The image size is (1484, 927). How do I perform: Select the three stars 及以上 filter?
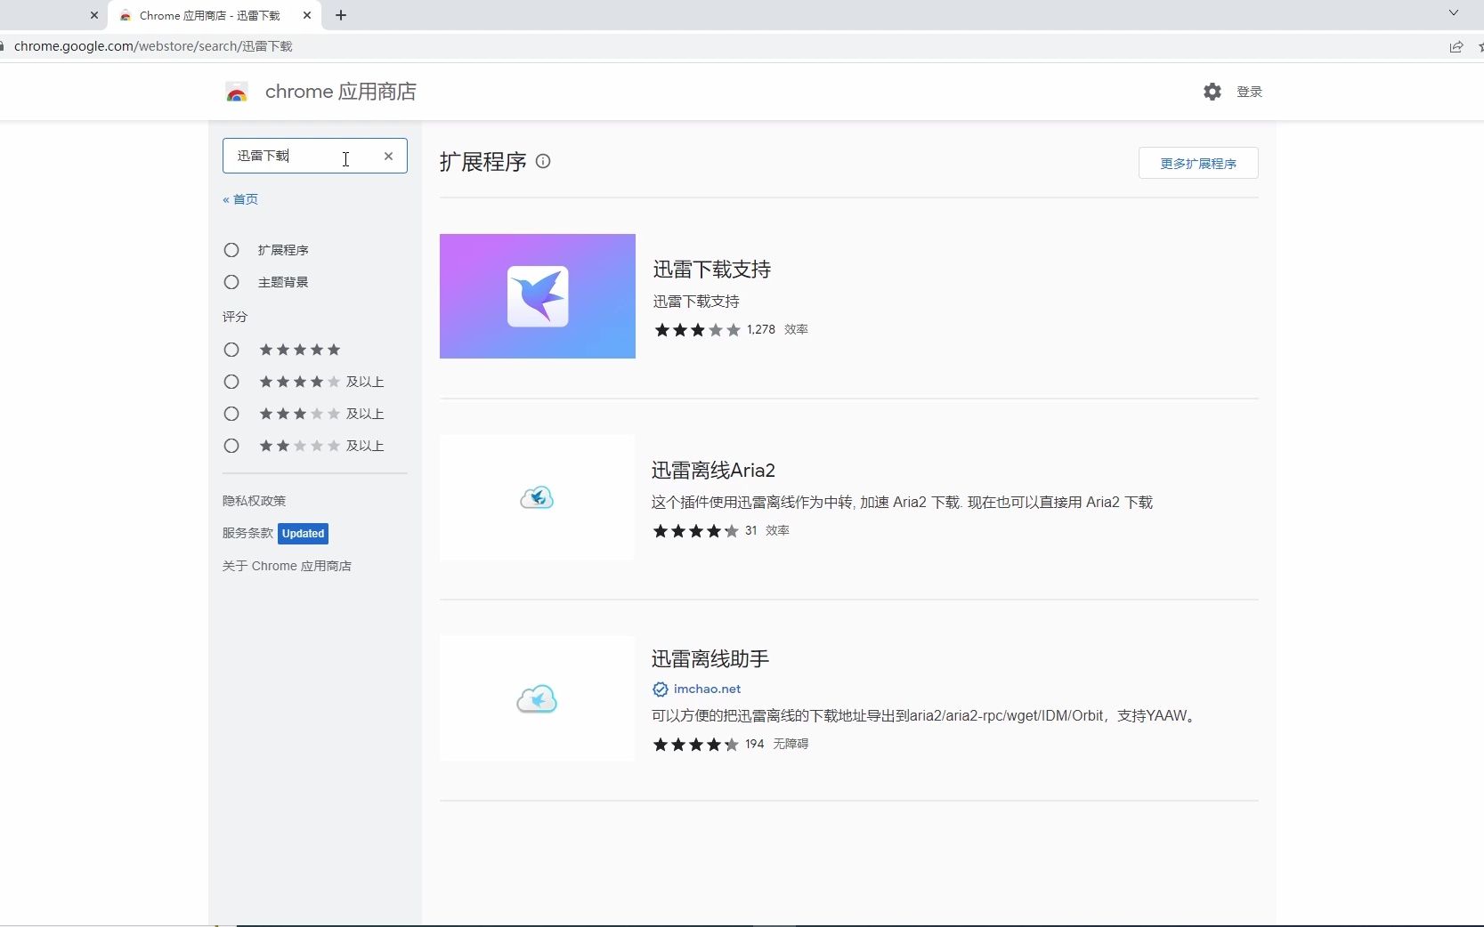click(x=231, y=414)
